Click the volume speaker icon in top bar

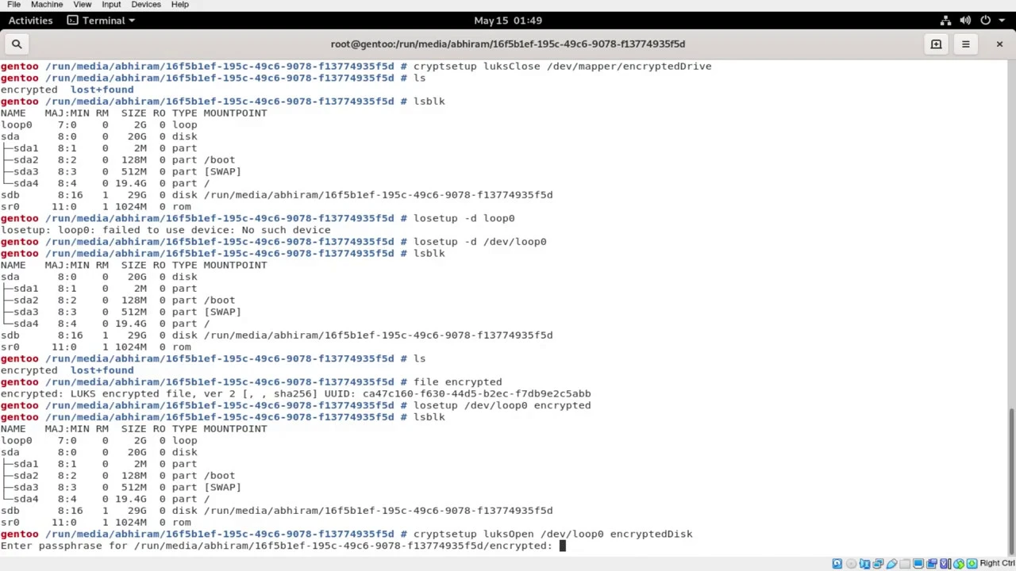965,20
